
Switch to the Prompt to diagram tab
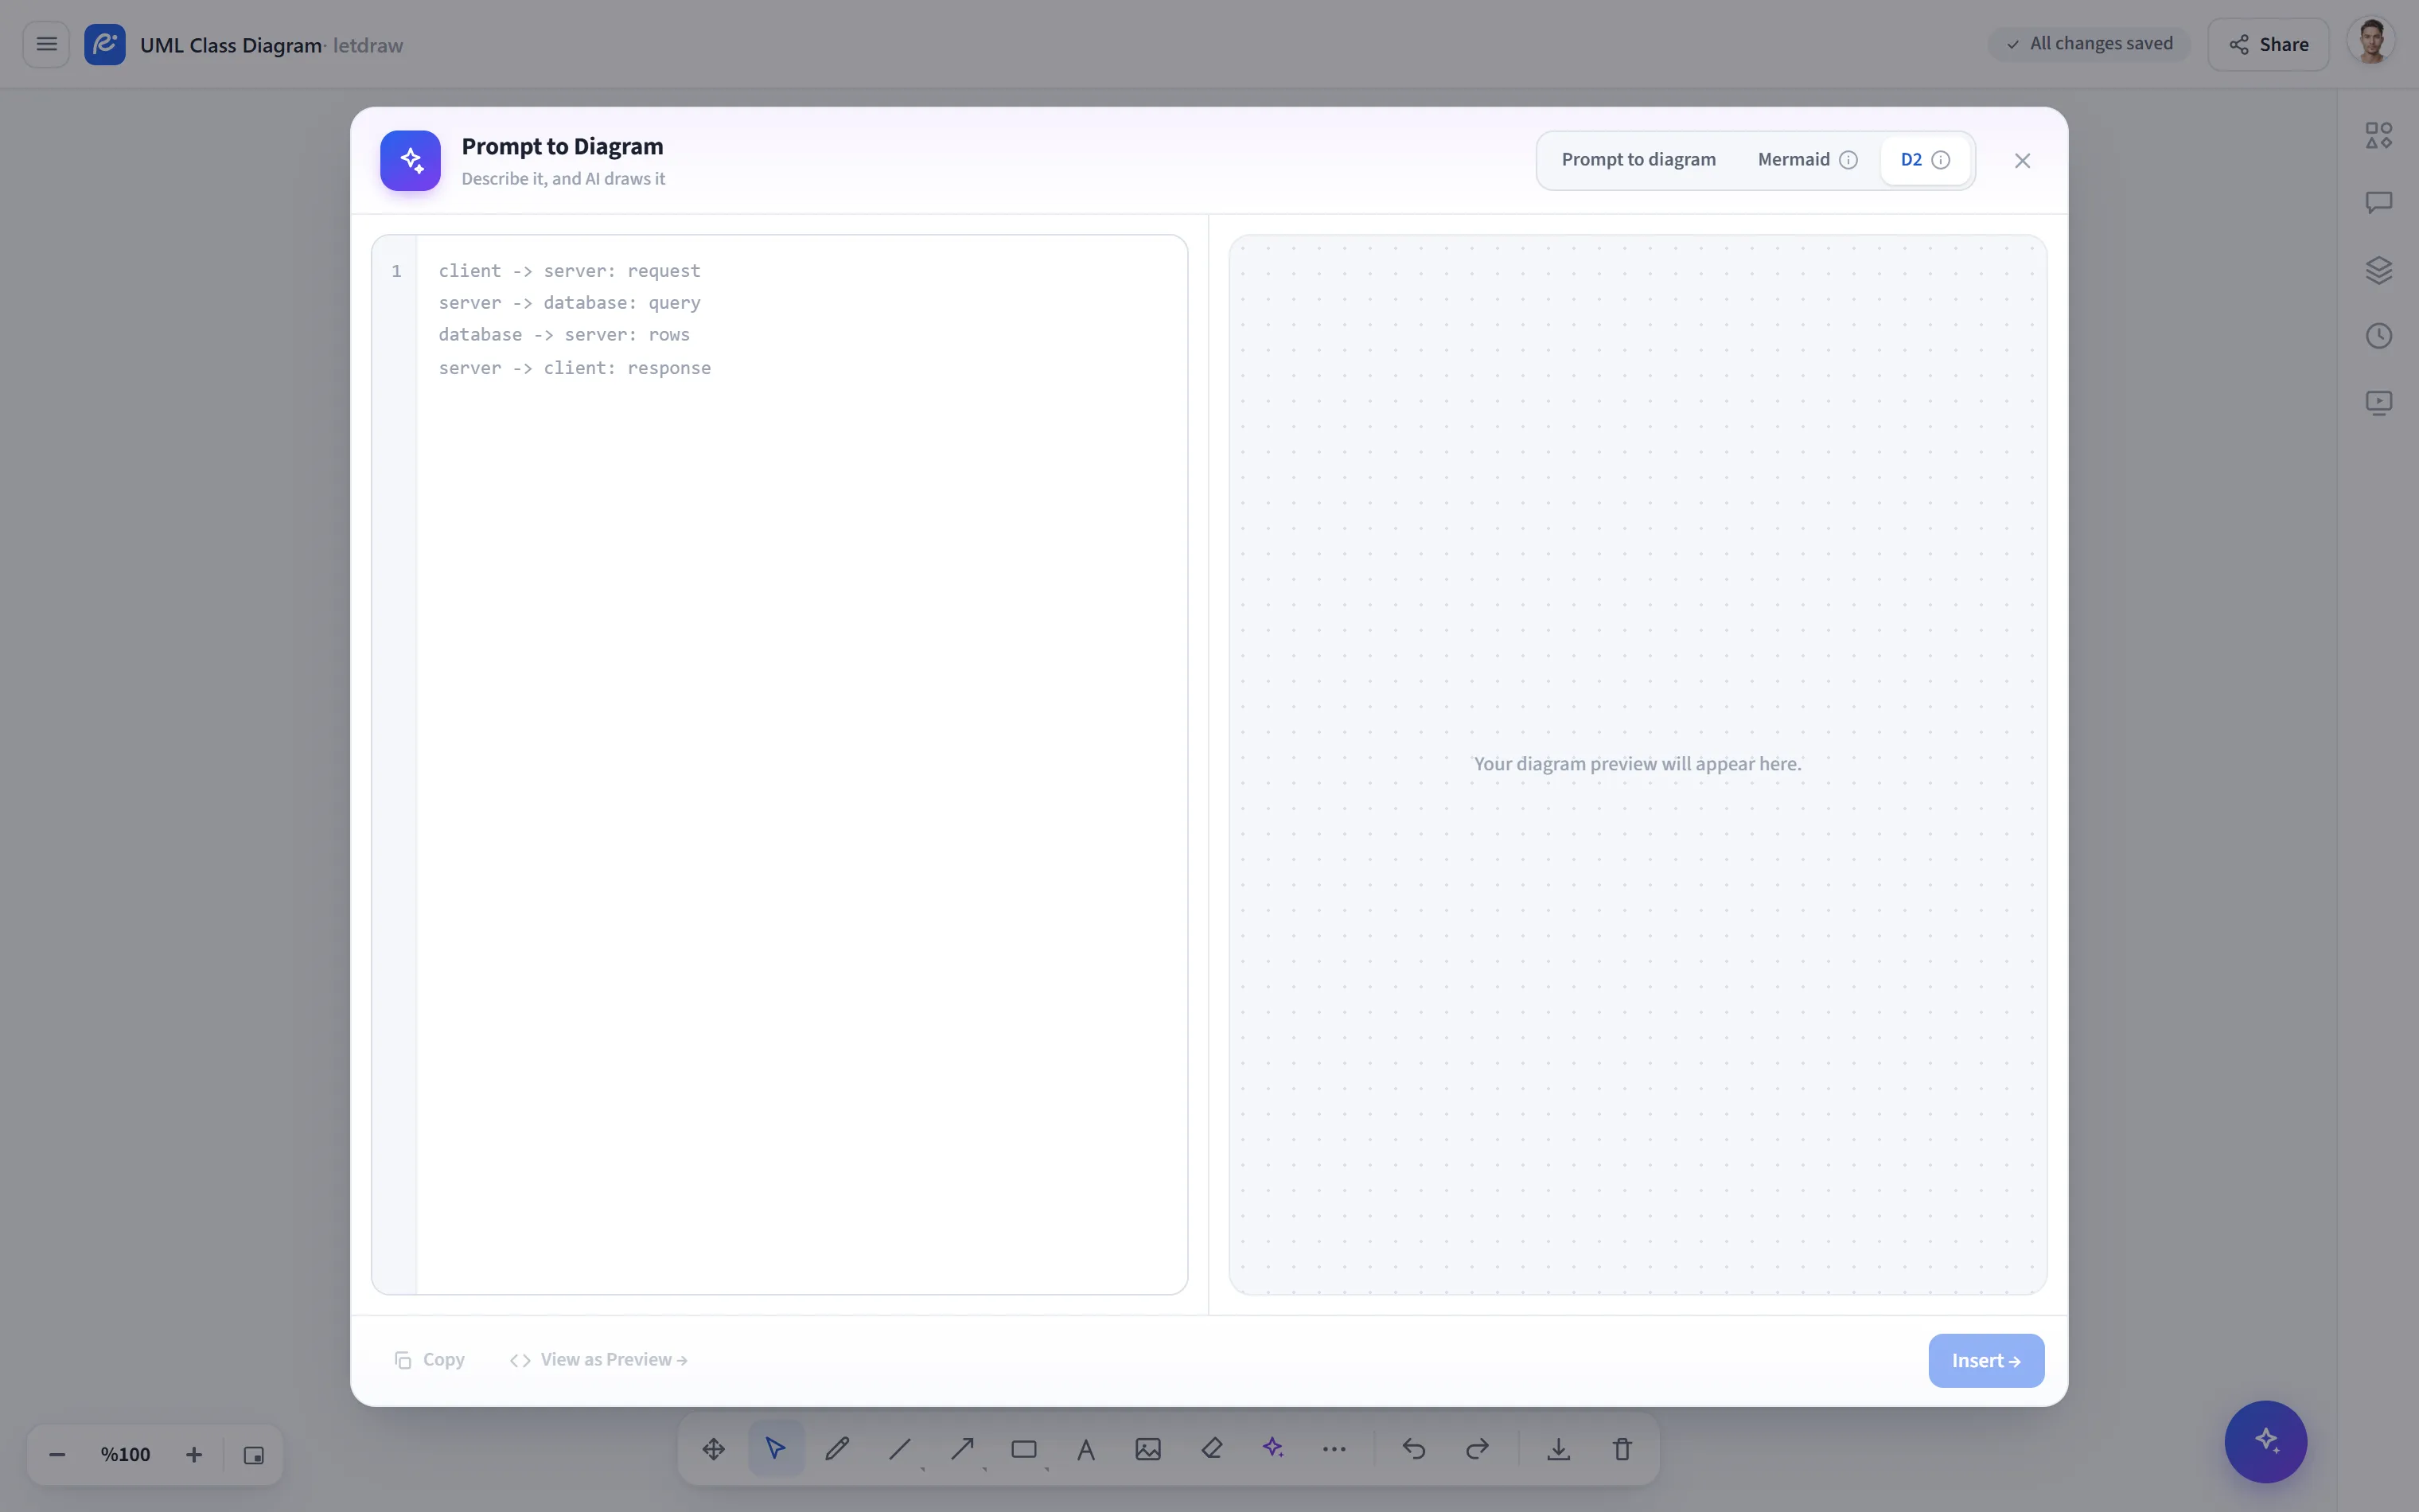(1638, 160)
